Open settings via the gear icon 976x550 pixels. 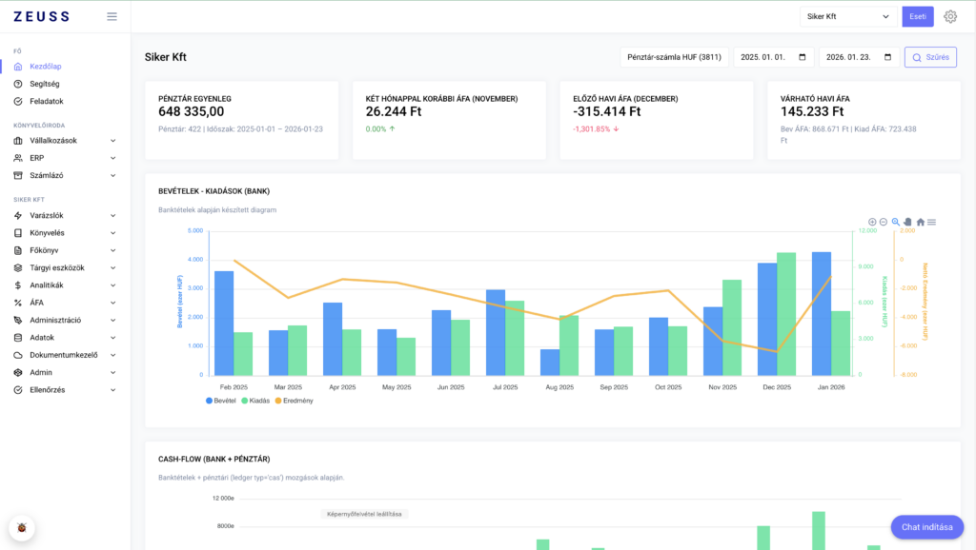pyautogui.click(x=950, y=16)
